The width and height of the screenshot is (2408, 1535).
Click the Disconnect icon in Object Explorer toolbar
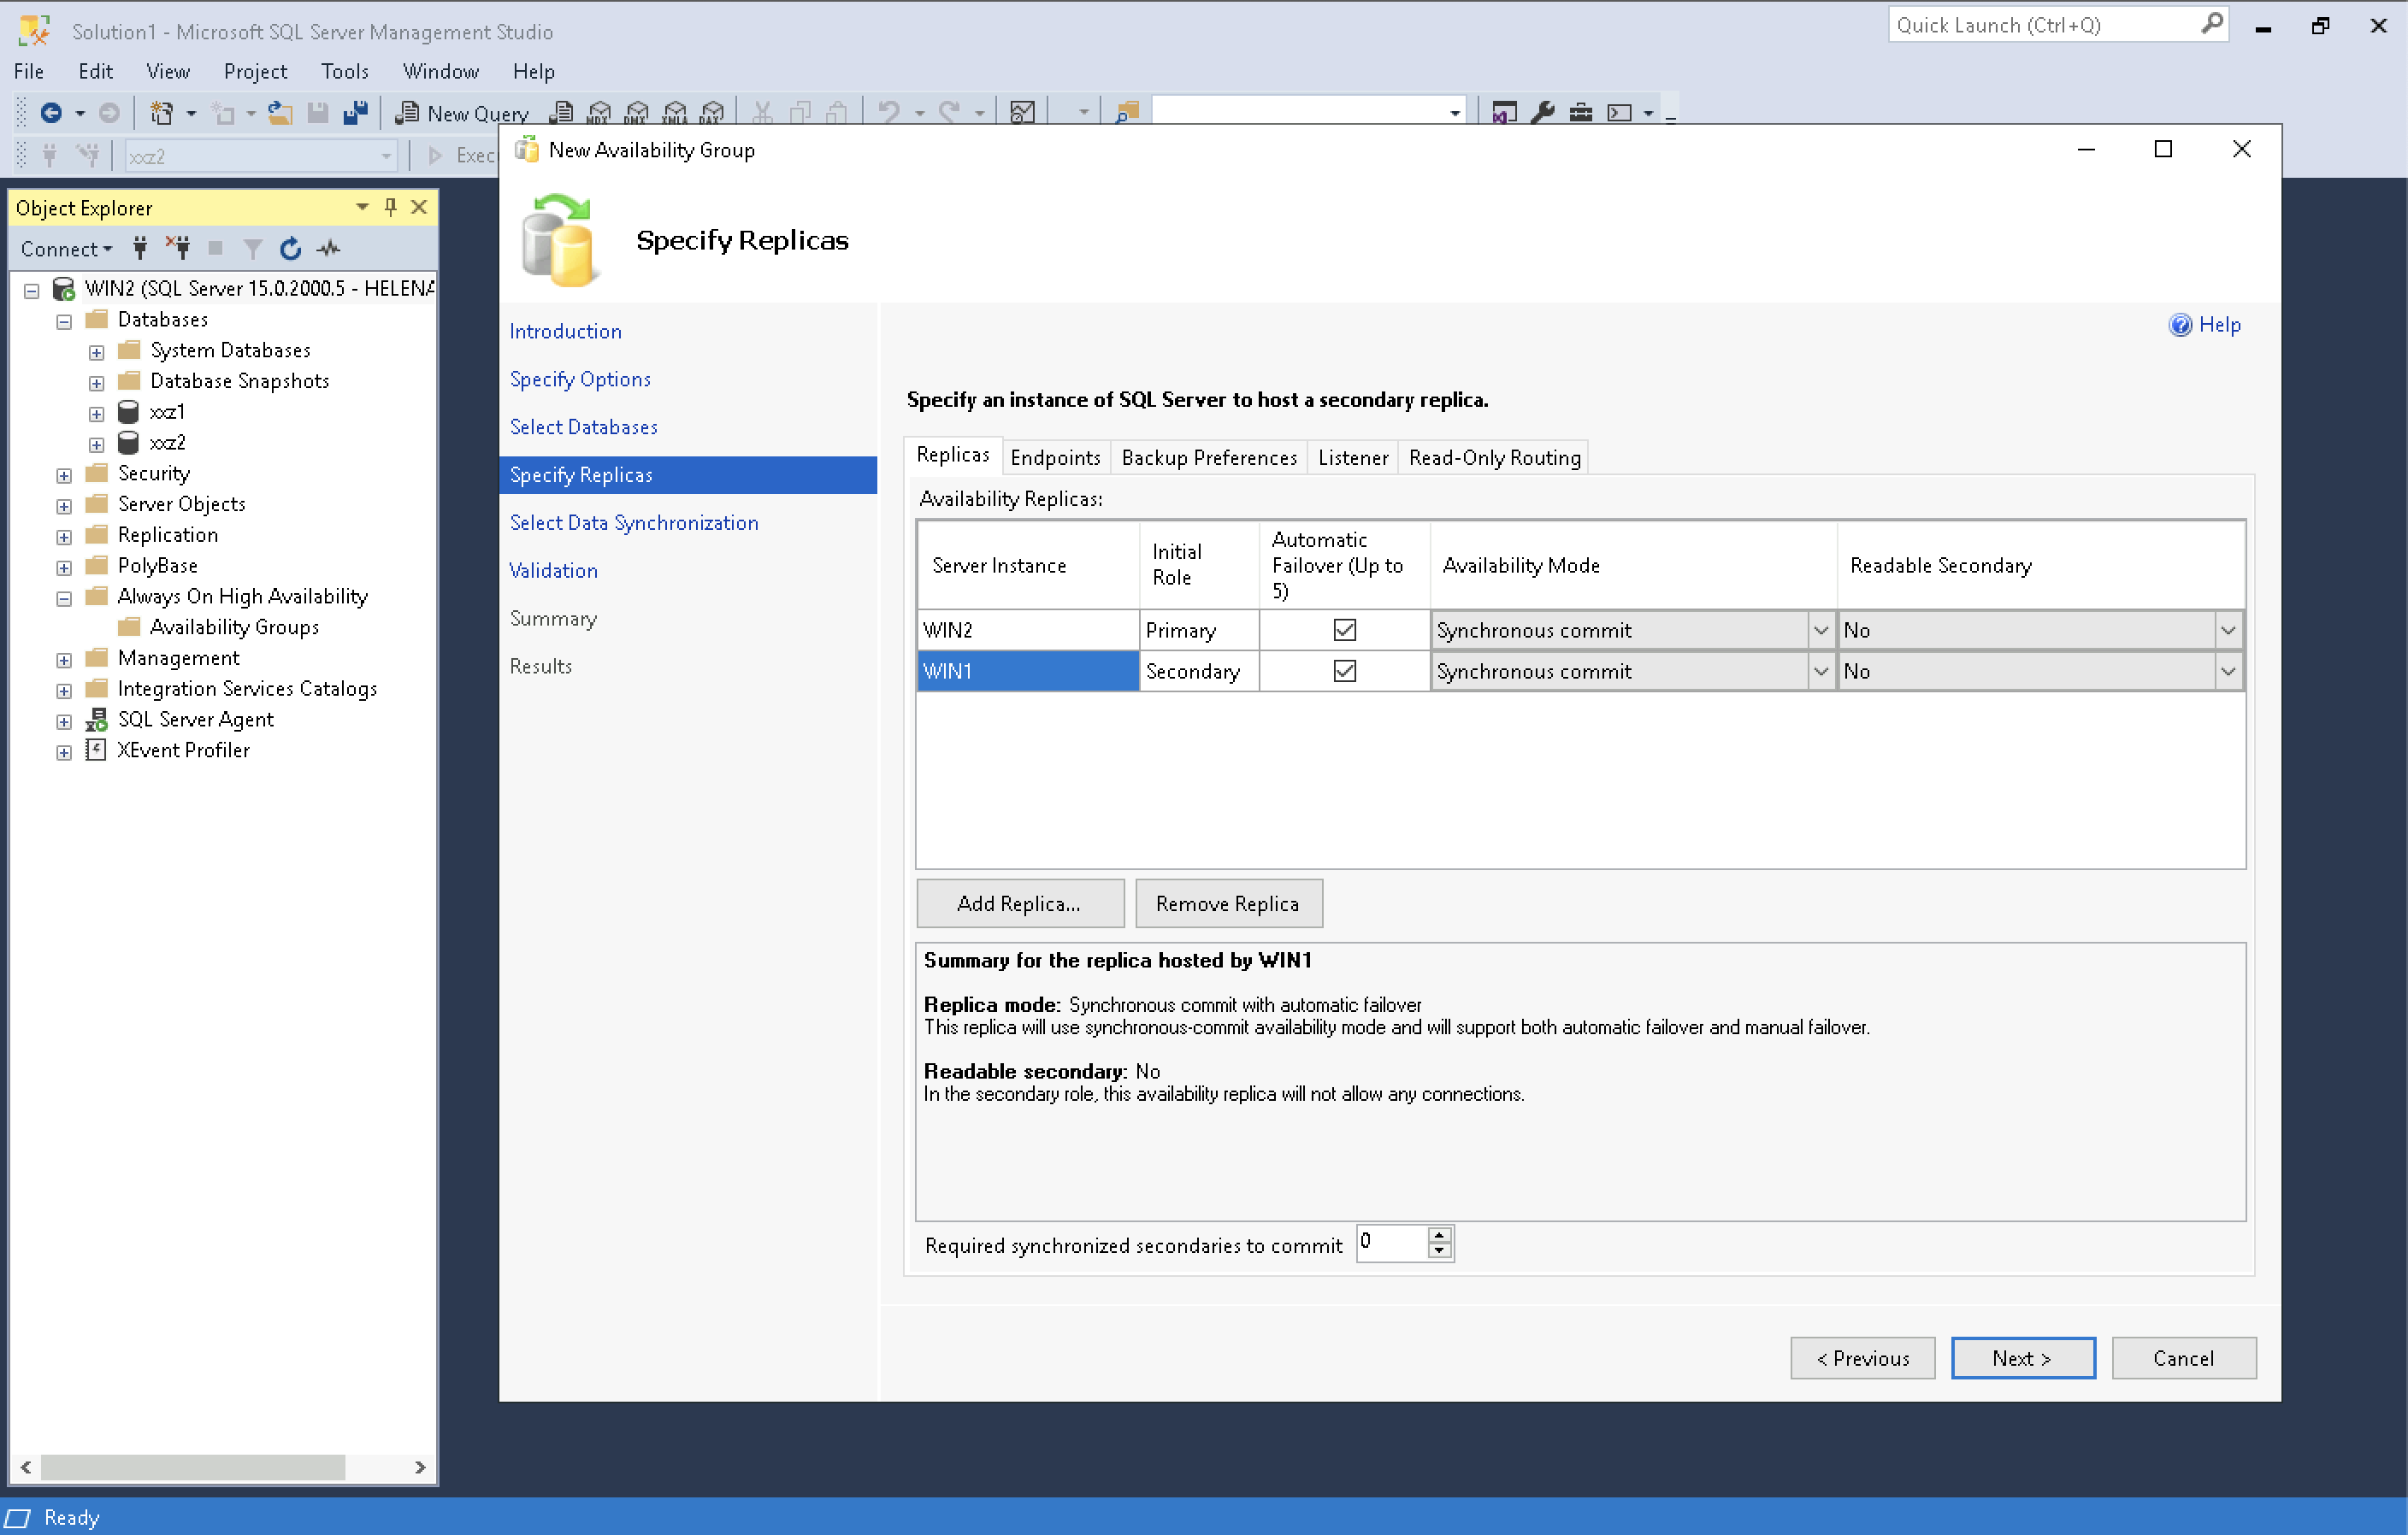(x=178, y=249)
